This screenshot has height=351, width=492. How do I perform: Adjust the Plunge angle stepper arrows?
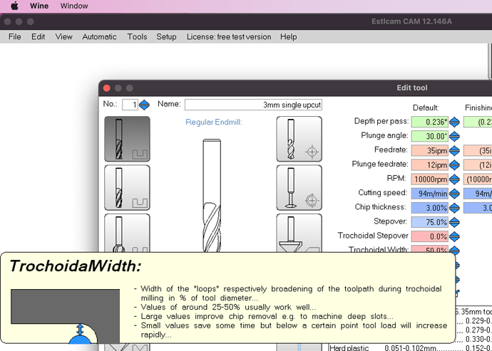pyautogui.click(x=454, y=136)
